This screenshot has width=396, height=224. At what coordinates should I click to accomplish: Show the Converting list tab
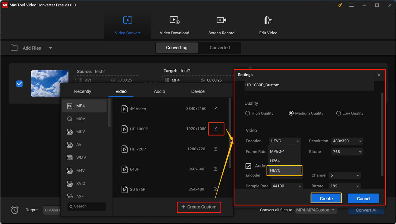(x=177, y=48)
